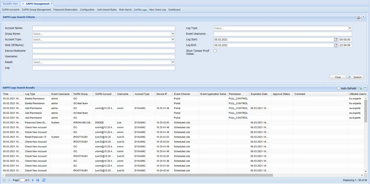Focus the Host (IP/Name) input field

click(x=103, y=45)
